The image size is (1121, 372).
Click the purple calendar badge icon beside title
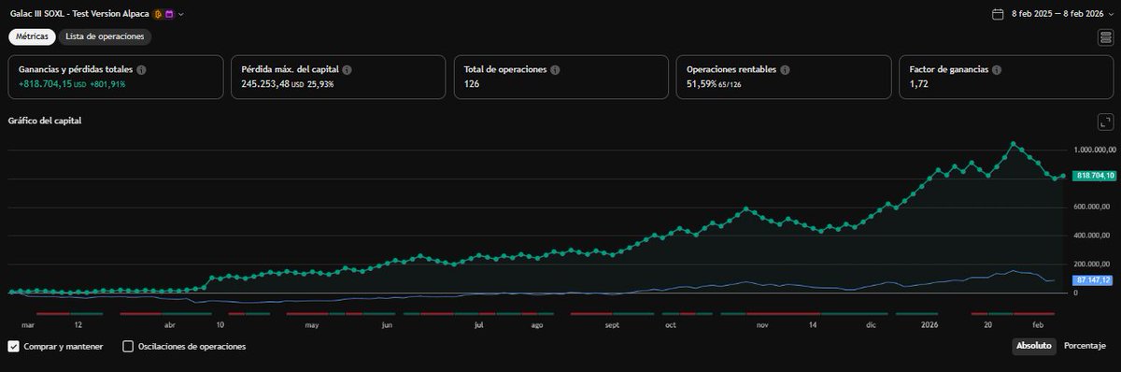pos(169,14)
